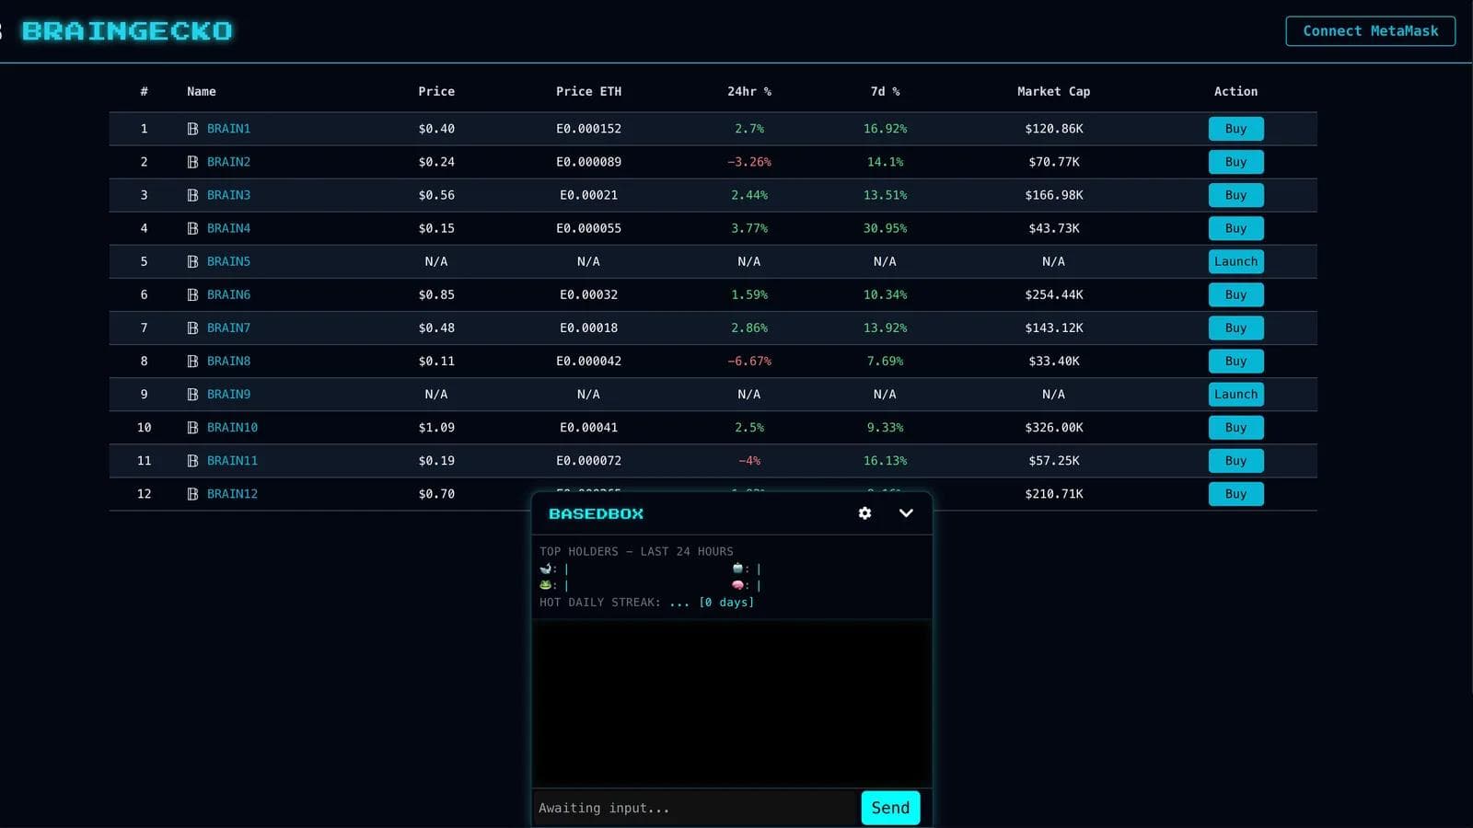Image resolution: width=1473 pixels, height=828 pixels.
Task: Click the -6.67% 24hr change value
Action: 749,361
